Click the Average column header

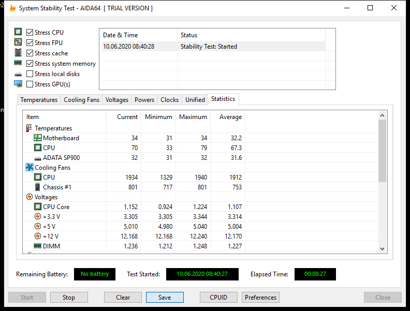pyautogui.click(x=227, y=117)
